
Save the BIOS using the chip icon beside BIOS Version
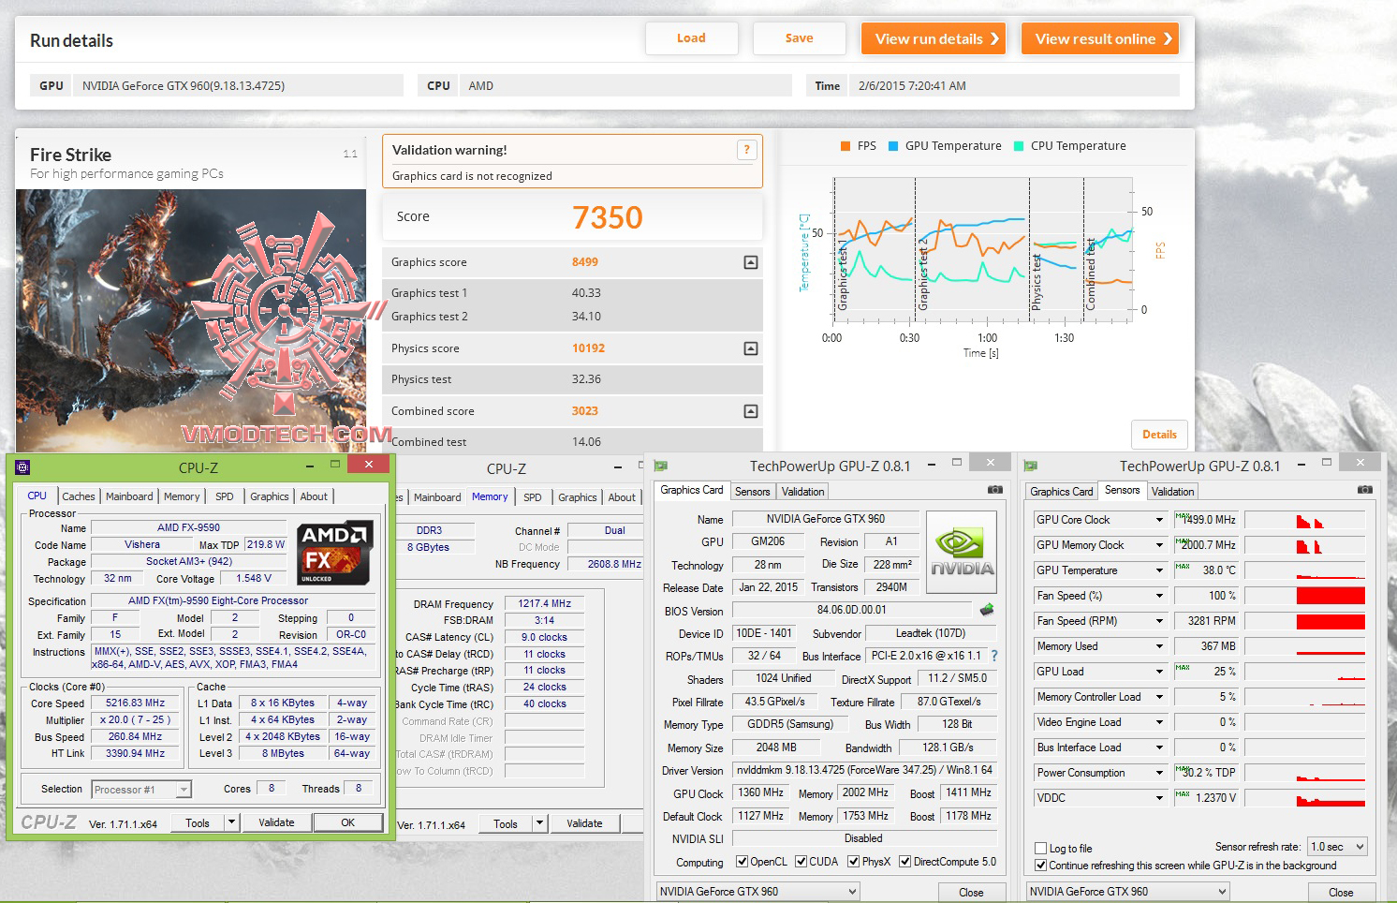tap(987, 610)
